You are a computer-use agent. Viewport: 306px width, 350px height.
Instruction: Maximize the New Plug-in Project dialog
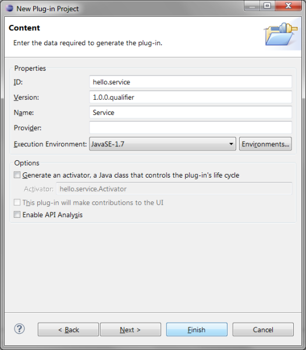pos(267,6)
